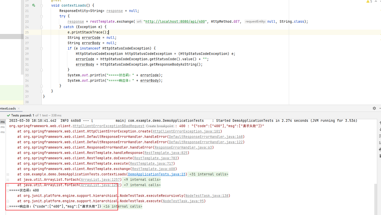Click HttpMethod.GET in exchange call
Image resolution: width=381 pixels, height=215 pixels.
tap(225, 22)
